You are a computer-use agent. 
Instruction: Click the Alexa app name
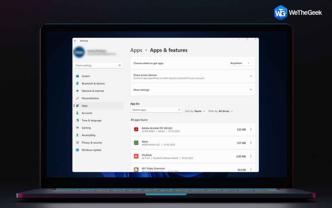tap(145, 141)
